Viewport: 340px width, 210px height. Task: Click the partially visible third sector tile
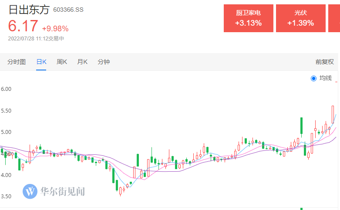click(334, 18)
